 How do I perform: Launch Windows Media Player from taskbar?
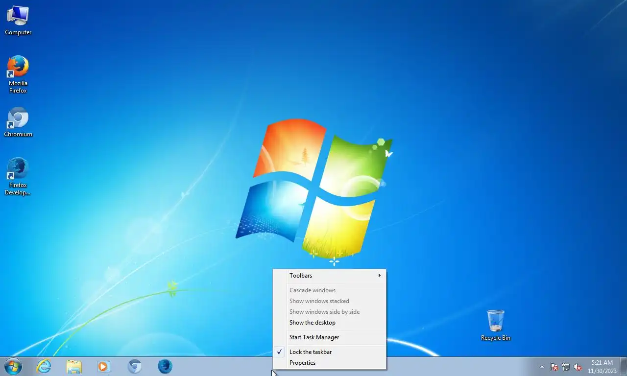click(104, 366)
